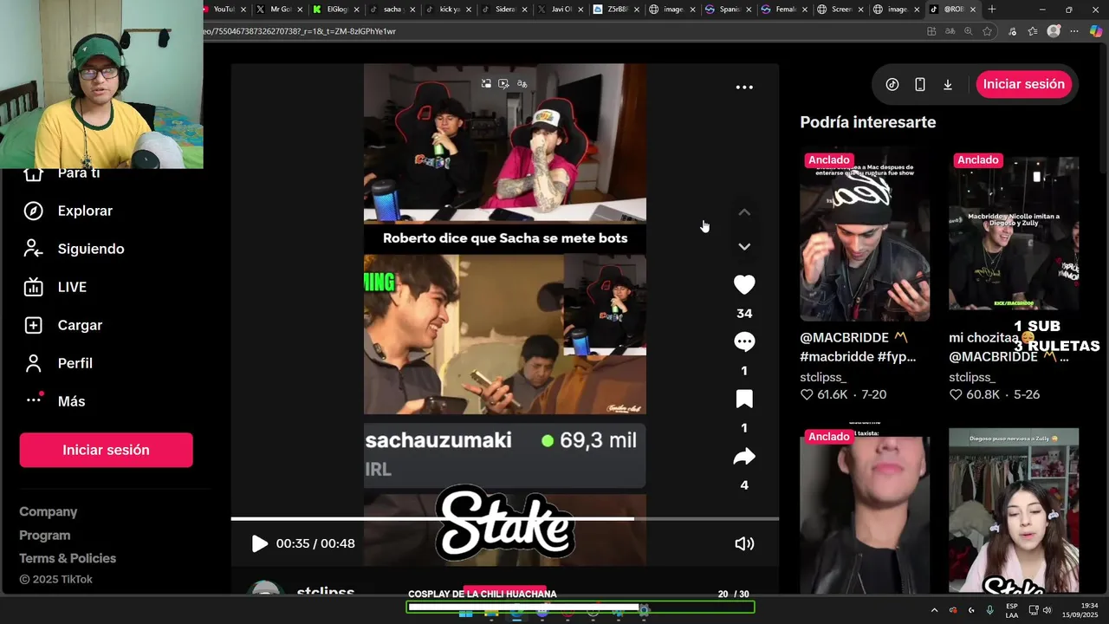This screenshot has height=624, width=1109.
Task: Expand Terms & Policies footer section
Action: click(68, 558)
